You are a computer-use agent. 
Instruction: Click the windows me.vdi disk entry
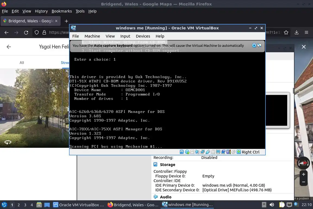click(x=234, y=185)
